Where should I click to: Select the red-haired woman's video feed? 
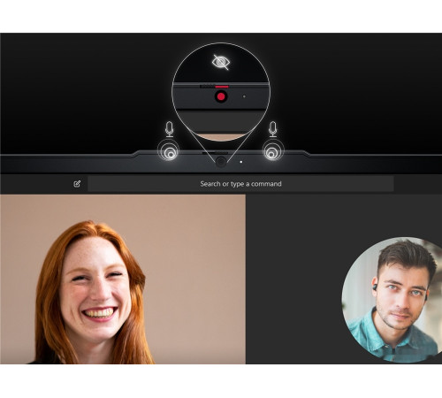point(123,279)
